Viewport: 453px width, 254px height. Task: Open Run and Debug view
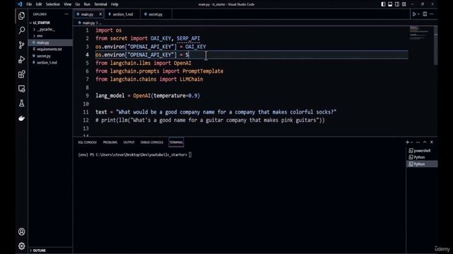pos(22,59)
